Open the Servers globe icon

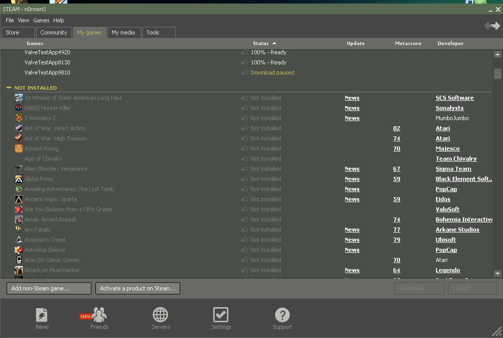click(x=160, y=315)
